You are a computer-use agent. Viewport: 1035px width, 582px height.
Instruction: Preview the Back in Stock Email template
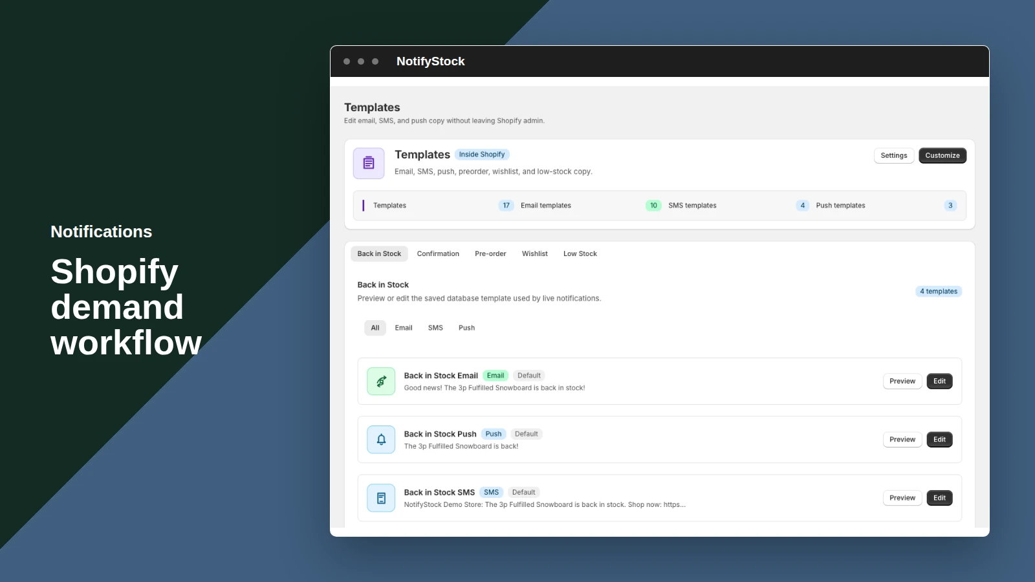click(x=902, y=381)
